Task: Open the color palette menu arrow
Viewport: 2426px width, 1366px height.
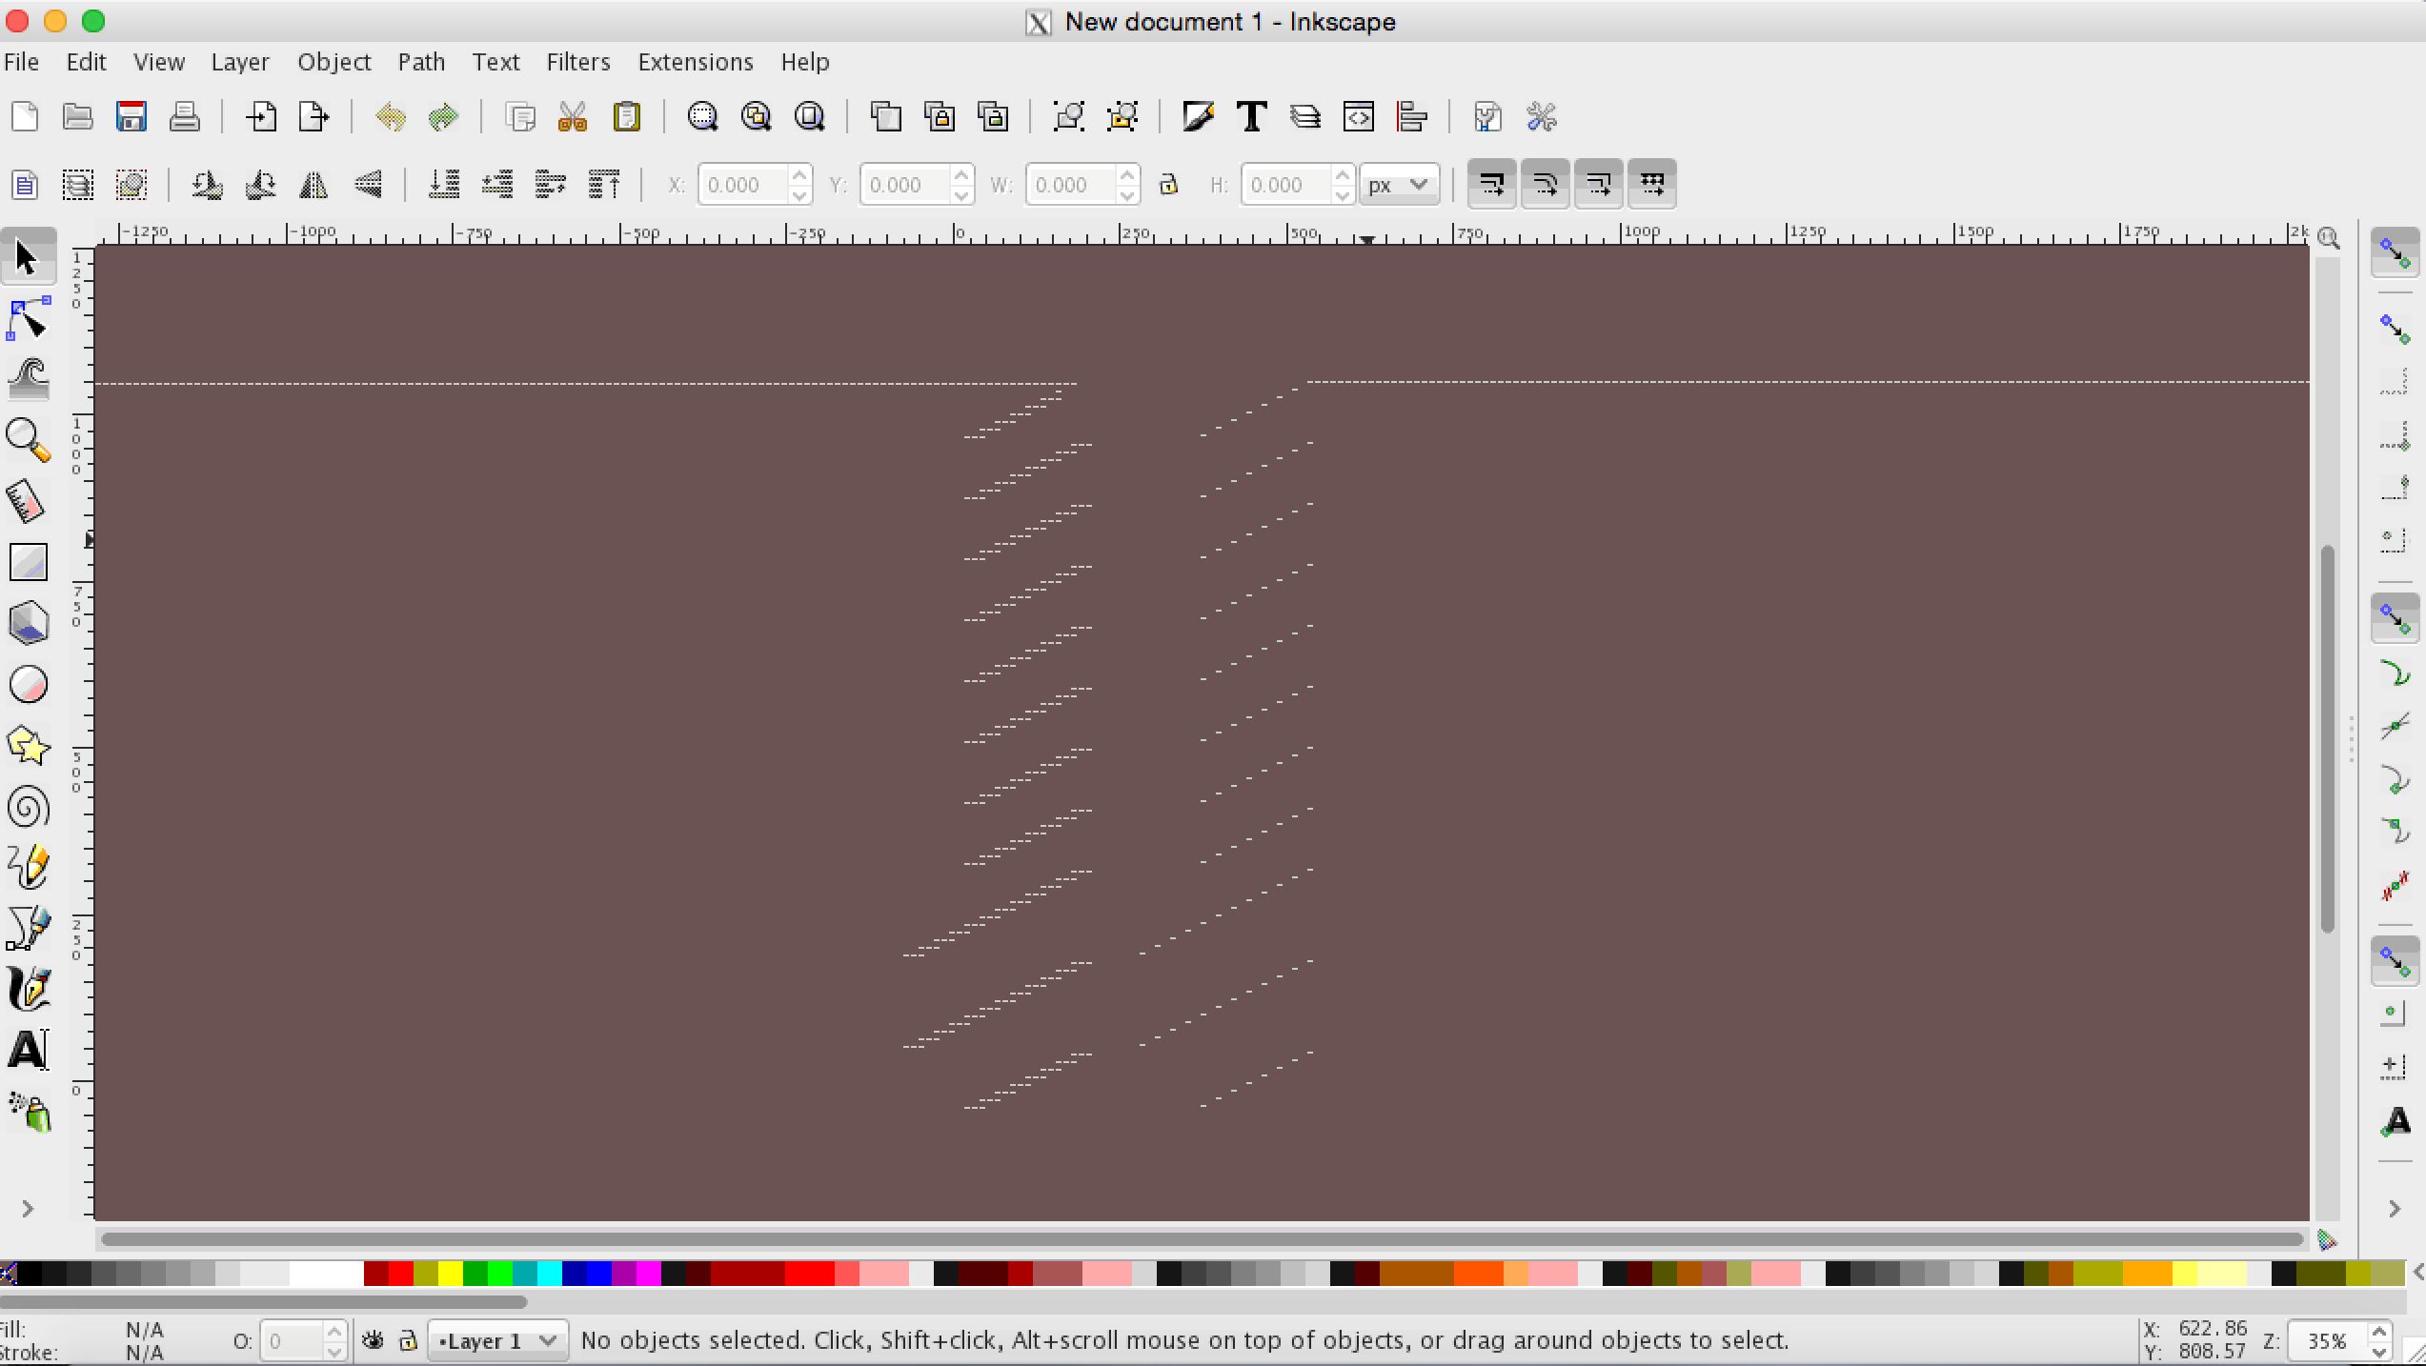Action: (2416, 1273)
